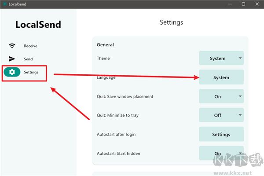Click the Autostart after login Settings button
This screenshot has height=176, width=264.
(221, 134)
